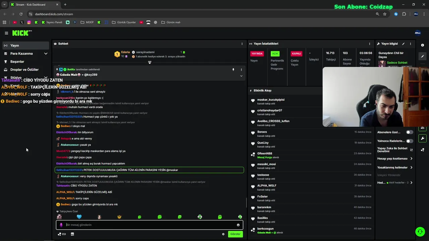The image size is (429, 241).
Task: Click the green headset help button
Action: 420,232
